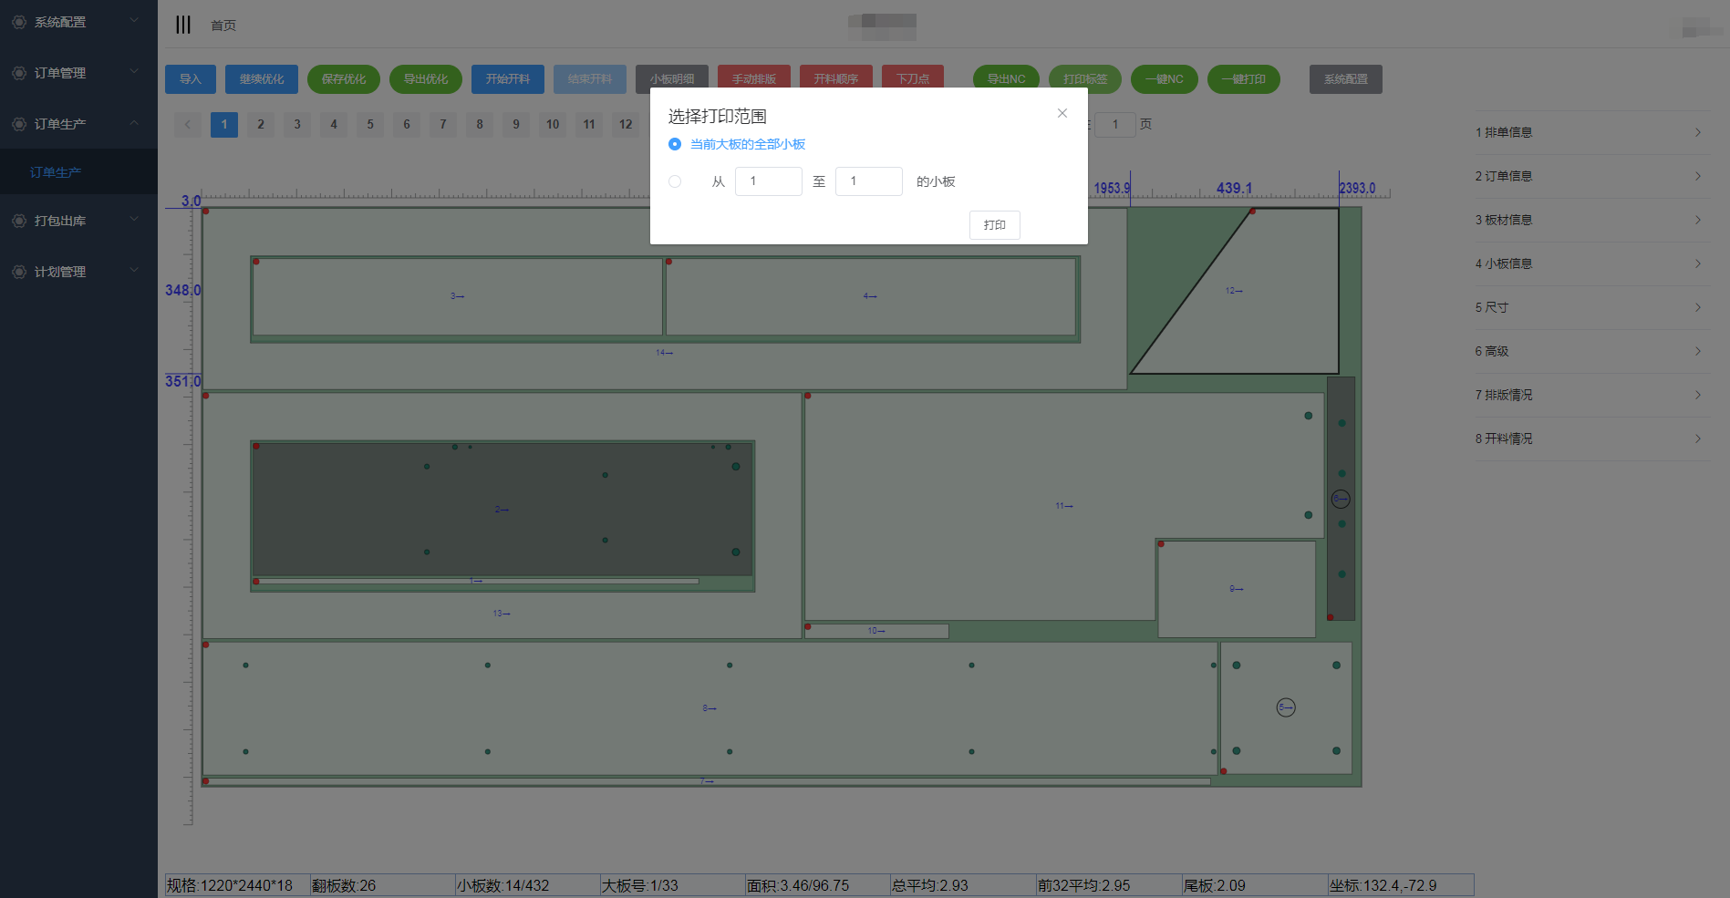Click the 打包出库 sidebar icon
Screen dimensions: 1730x898
click(19, 221)
